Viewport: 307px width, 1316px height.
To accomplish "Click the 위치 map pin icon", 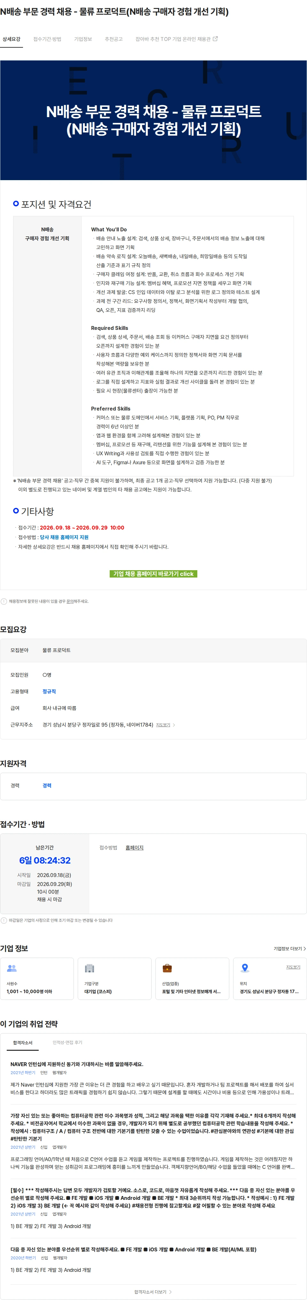I will coord(245,968).
